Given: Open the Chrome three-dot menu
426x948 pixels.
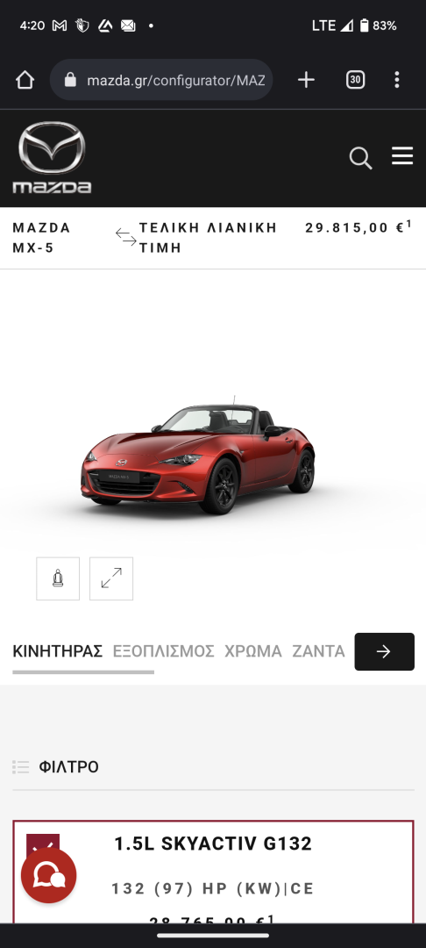Looking at the screenshot, I should (x=396, y=80).
